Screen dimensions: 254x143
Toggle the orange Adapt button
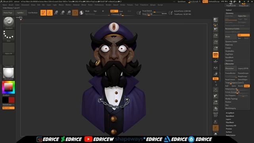point(247,86)
